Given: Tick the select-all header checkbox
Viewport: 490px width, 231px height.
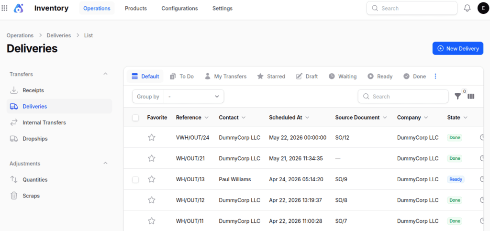Looking at the screenshot, I should click(135, 118).
